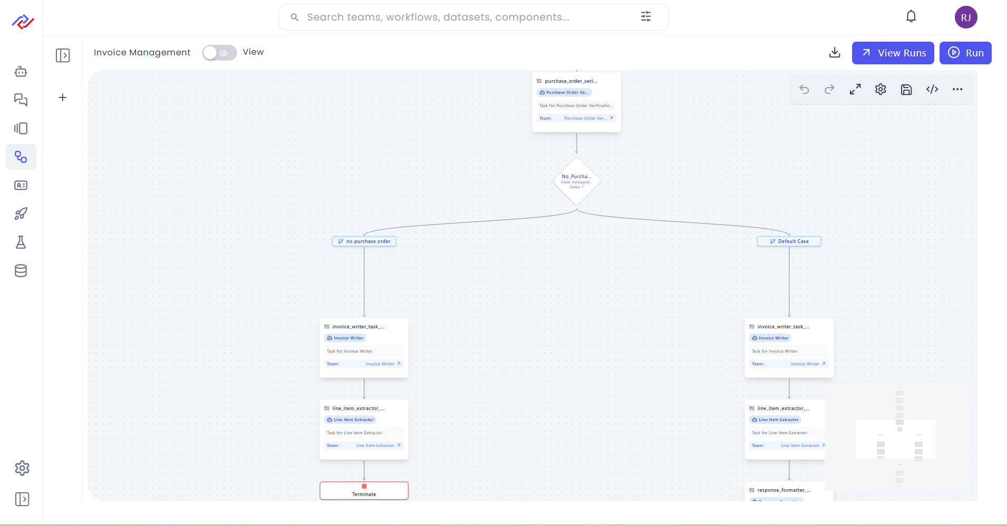Toggle the View mode switch
This screenshot has height=526, width=1007.
click(x=220, y=53)
